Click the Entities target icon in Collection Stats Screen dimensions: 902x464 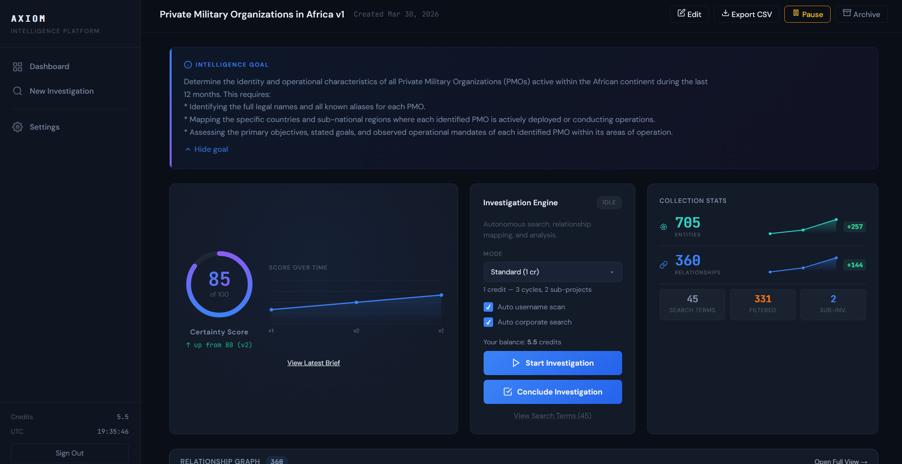(x=664, y=227)
